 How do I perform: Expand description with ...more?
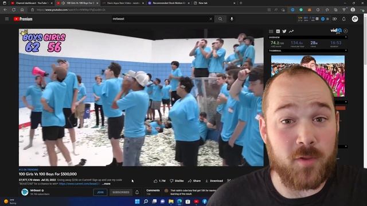click(106, 184)
